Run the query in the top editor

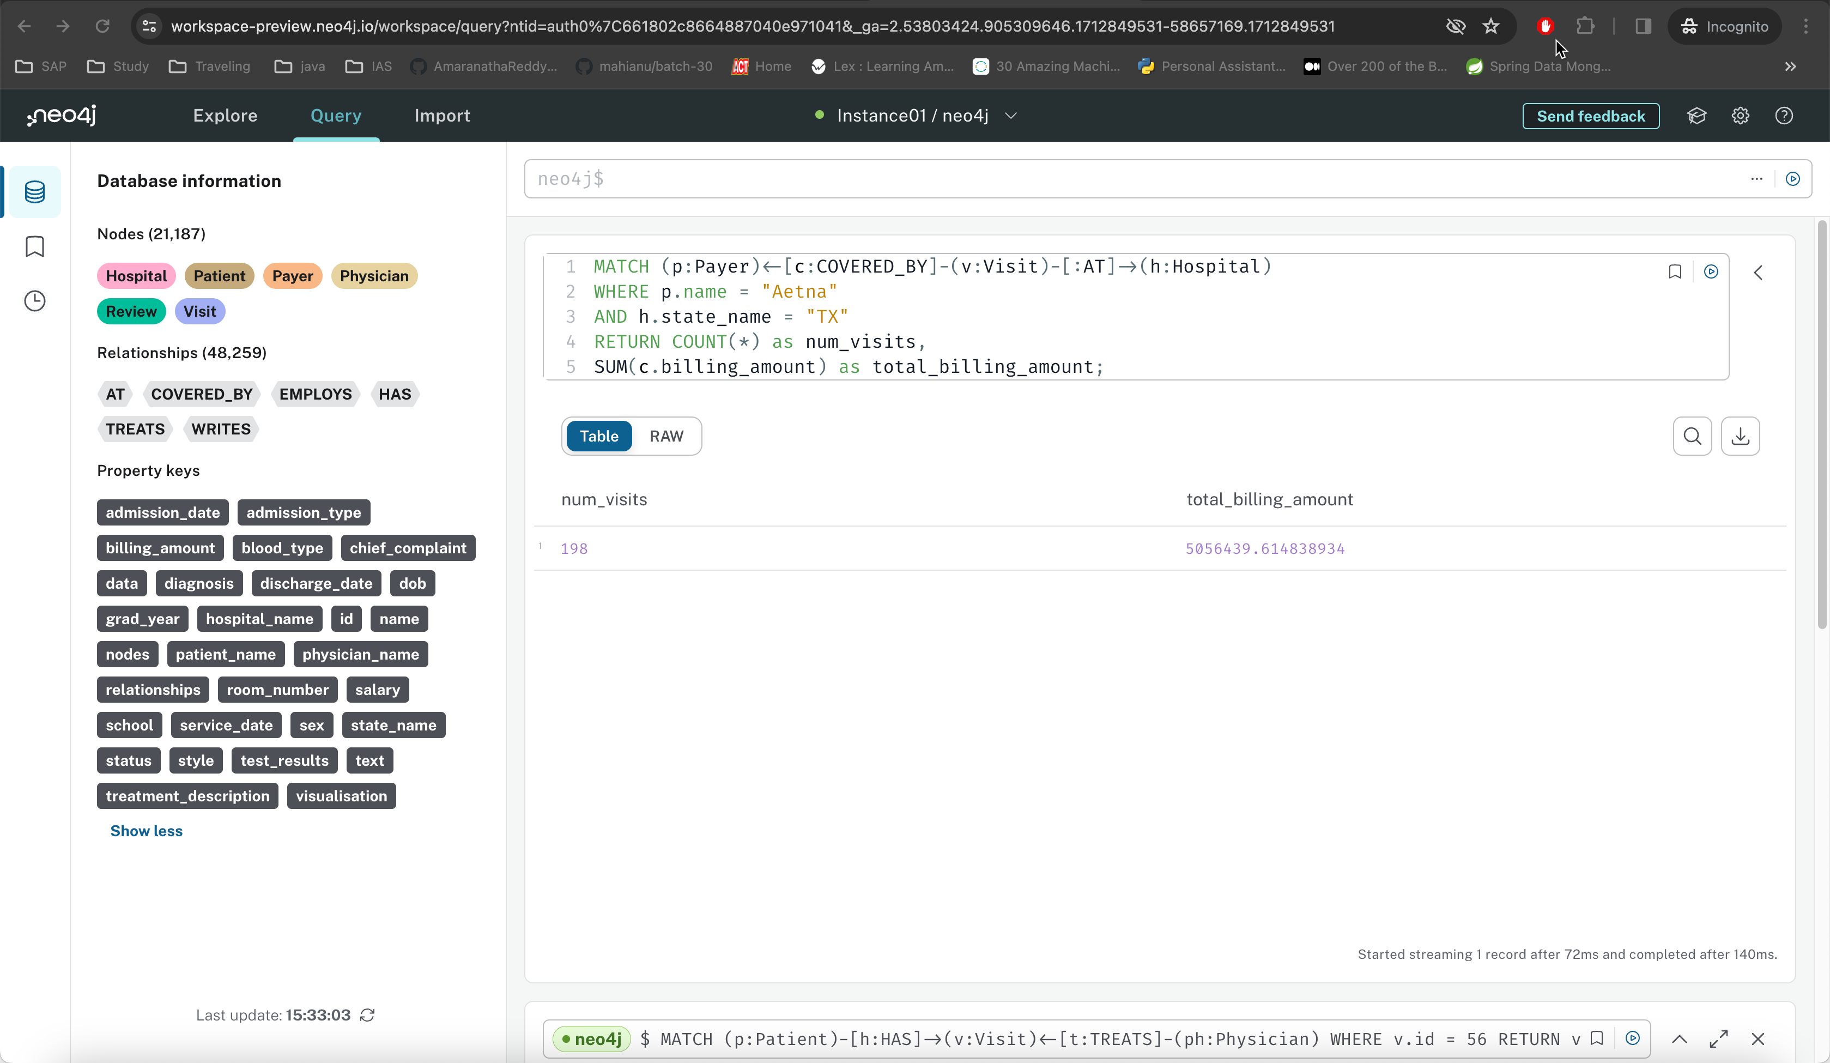[x=1792, y=179]
